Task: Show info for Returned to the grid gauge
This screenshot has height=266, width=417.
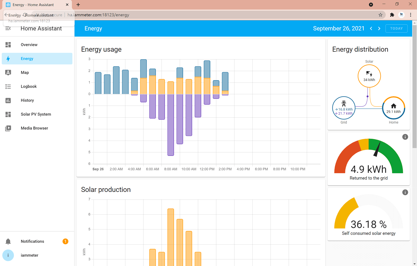Action: click(x=405, y=137)
